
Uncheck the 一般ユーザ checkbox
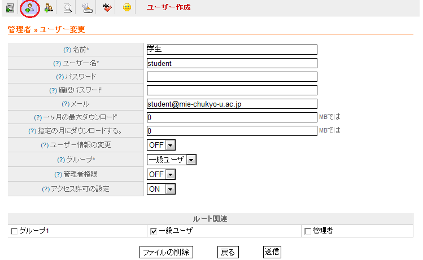pyautogui.click(x=154, y=231)
